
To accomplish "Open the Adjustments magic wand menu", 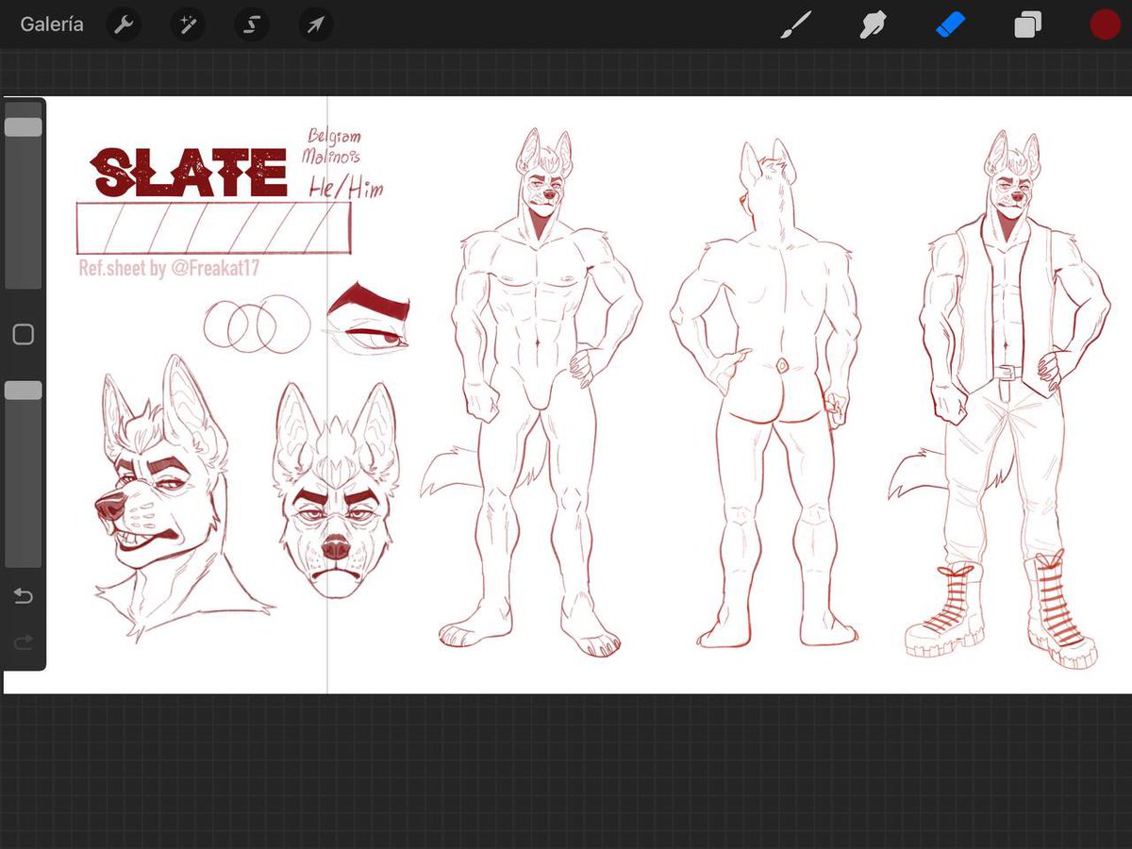I will click(x=187, y=25).
